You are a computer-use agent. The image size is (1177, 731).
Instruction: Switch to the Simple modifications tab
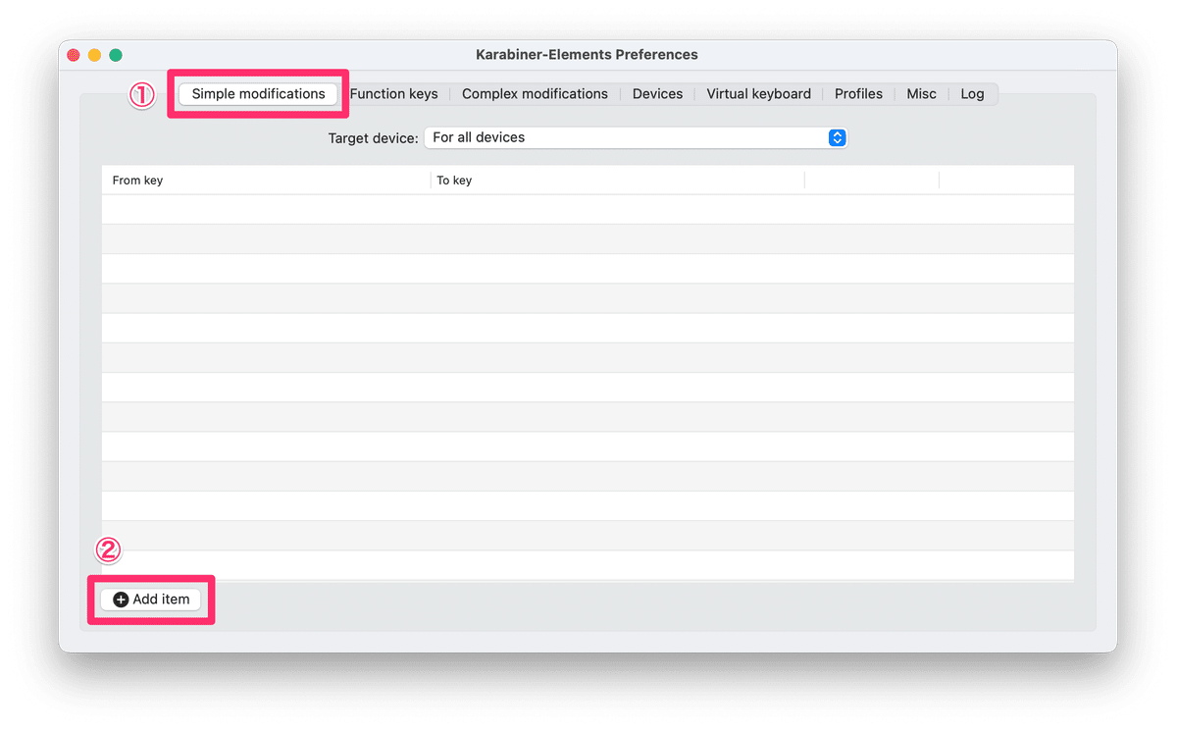pyautogui.click(x=258, y=94)
